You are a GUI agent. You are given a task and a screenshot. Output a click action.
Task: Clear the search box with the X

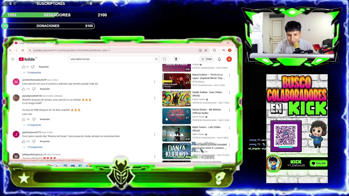click(x=156, y=59)
